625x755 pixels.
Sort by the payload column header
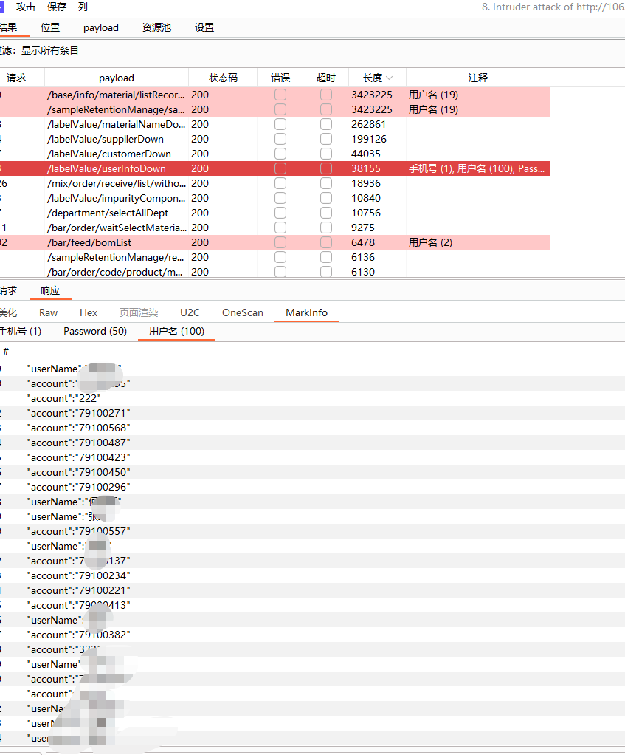click(x=117, y=78)
